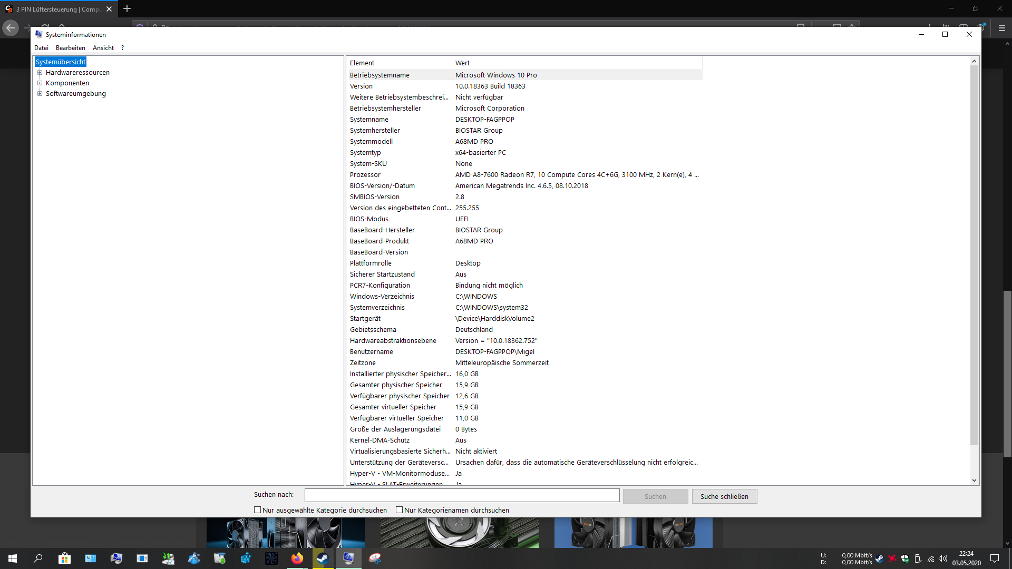Click the details list vertical scrollbar thumb
This screenshot has height=569, width=1012.
[974, 256]
